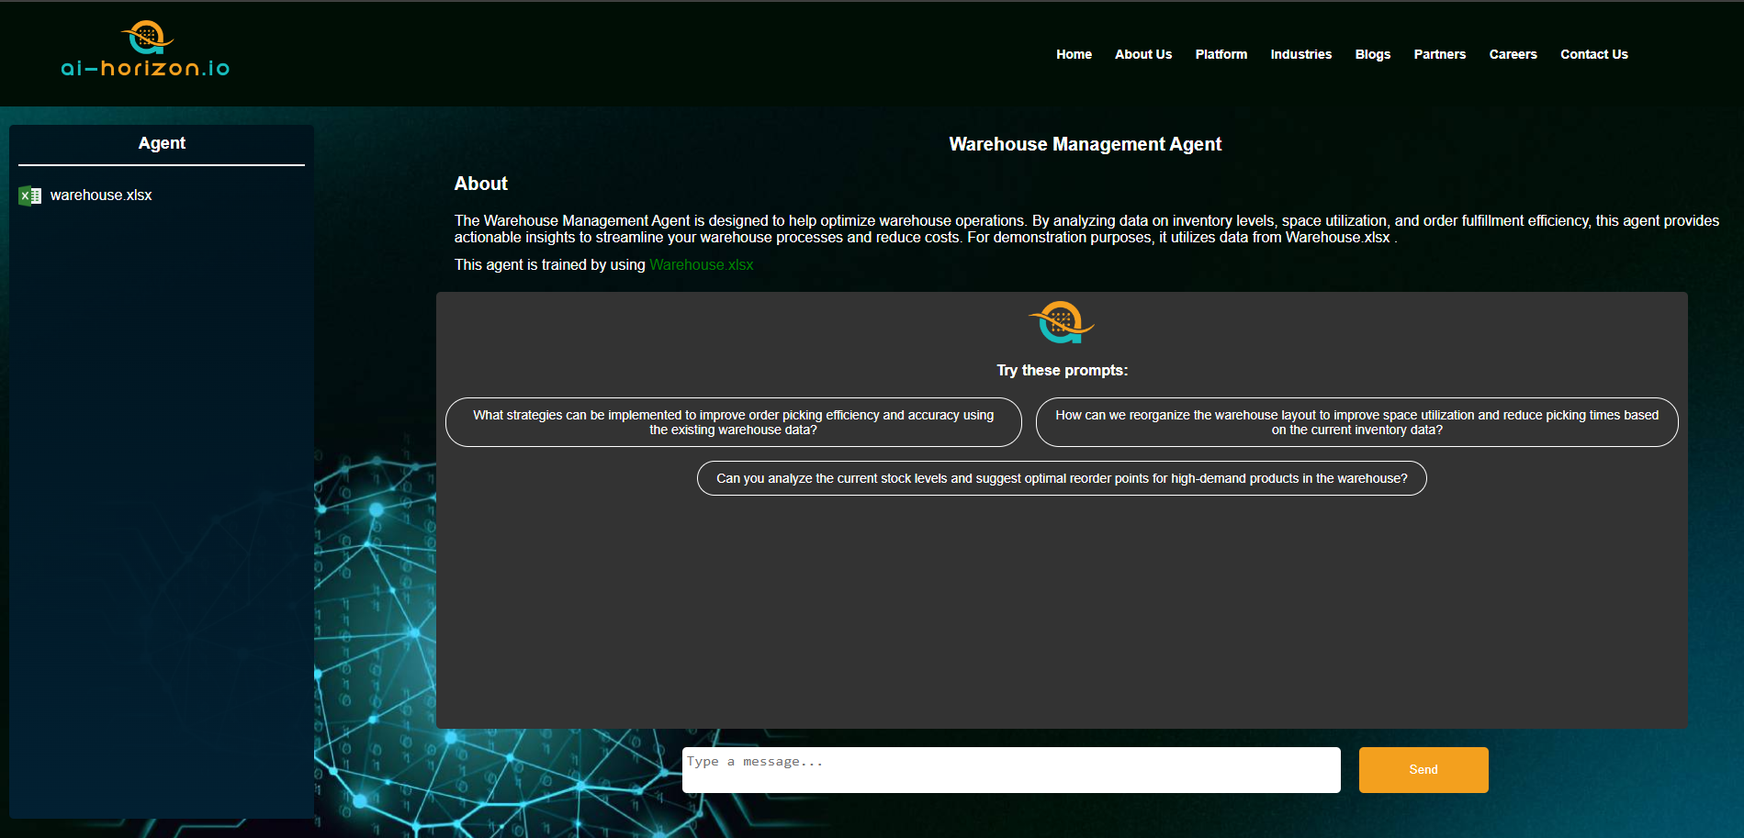This screenshot has width=1744, height=838.
Task: Open the Platform menu
Action: coord(1221,54)
